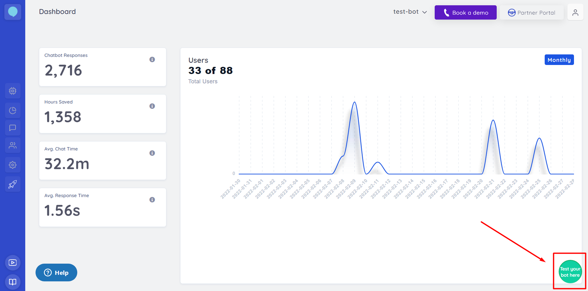Open the pie chart analytics icon
Viewport: 588px width, 291px height.
[x=13, y=110]
